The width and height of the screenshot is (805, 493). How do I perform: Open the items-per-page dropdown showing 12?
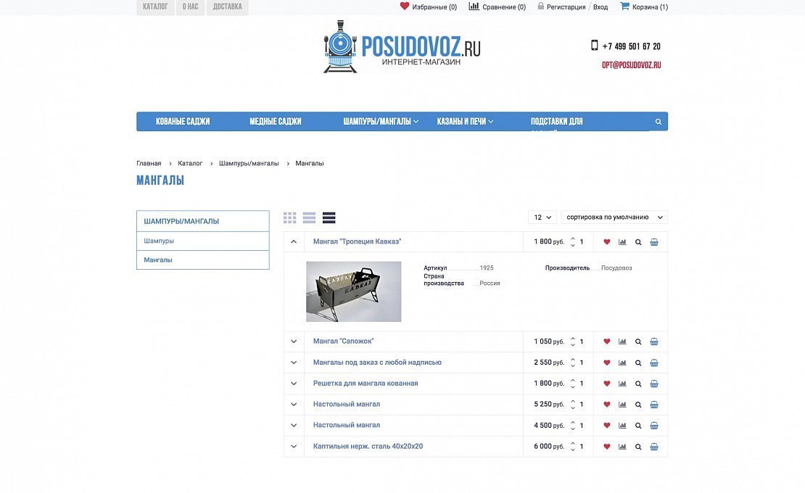click(x=542, y=217)
